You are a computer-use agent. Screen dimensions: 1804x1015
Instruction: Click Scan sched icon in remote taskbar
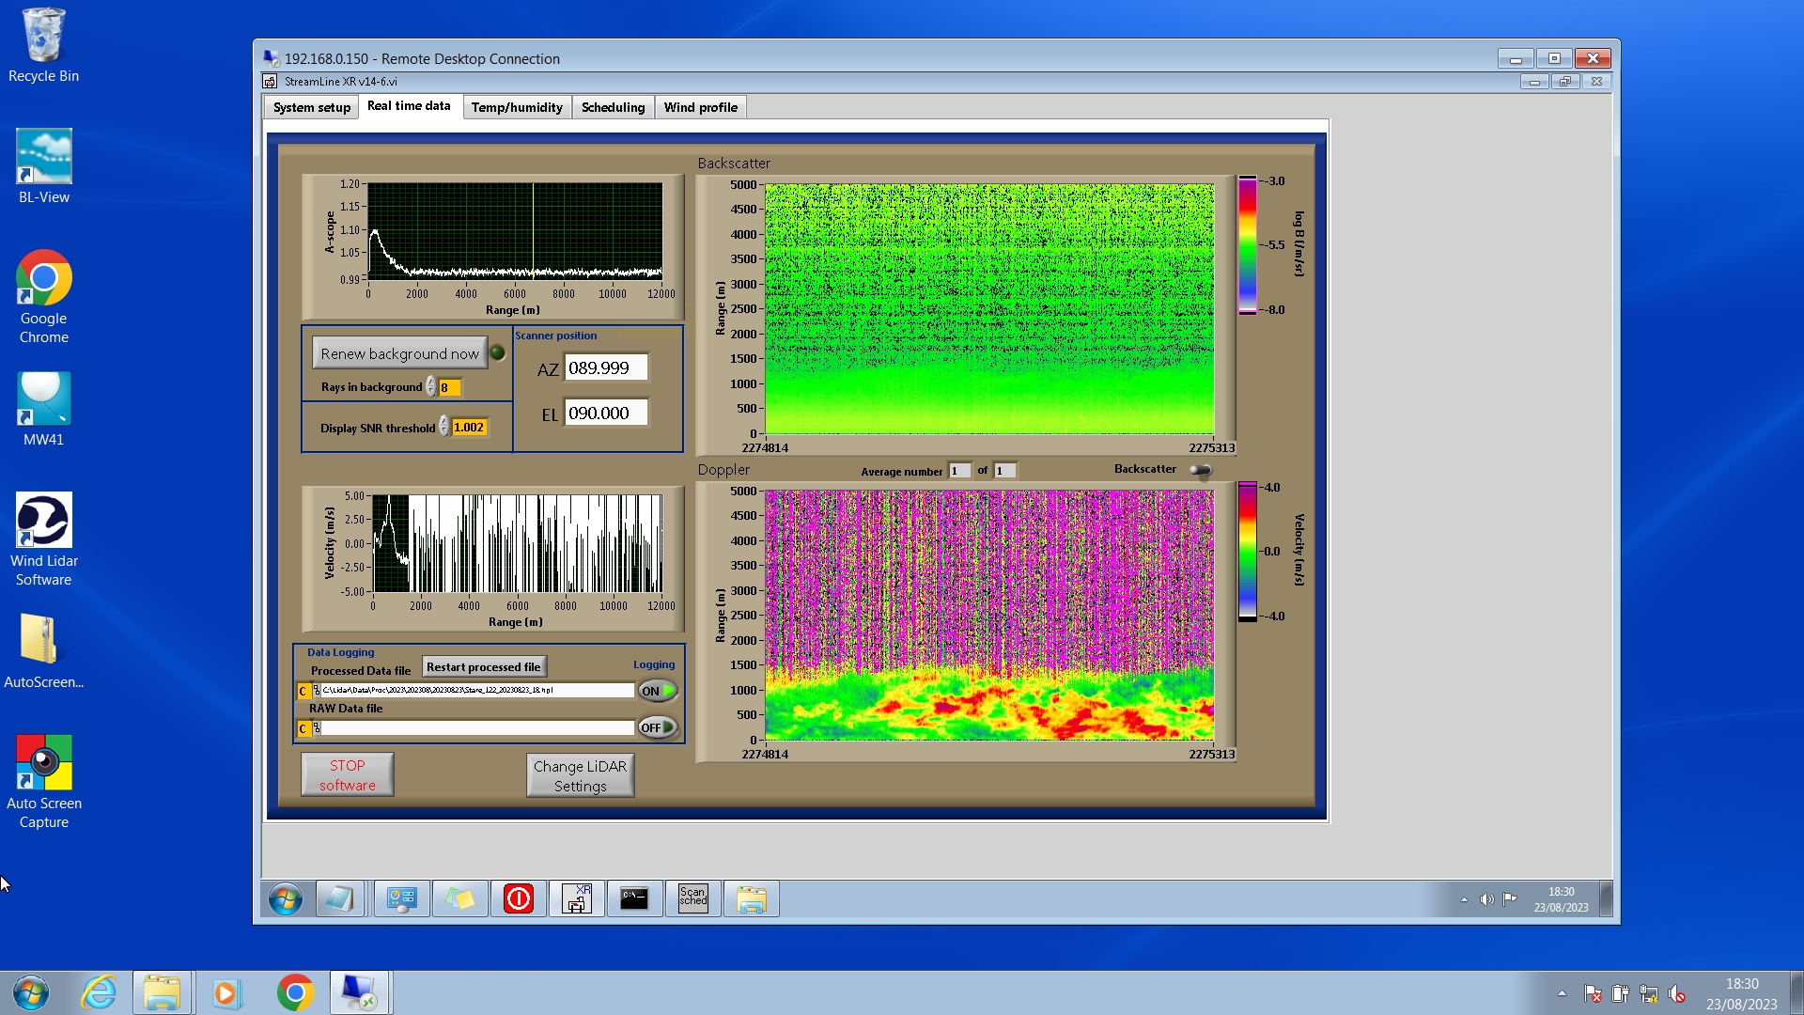pyautogui.click(x=693, y=899)
